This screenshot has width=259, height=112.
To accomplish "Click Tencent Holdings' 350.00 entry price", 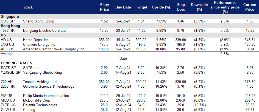I will click(104, 82).
